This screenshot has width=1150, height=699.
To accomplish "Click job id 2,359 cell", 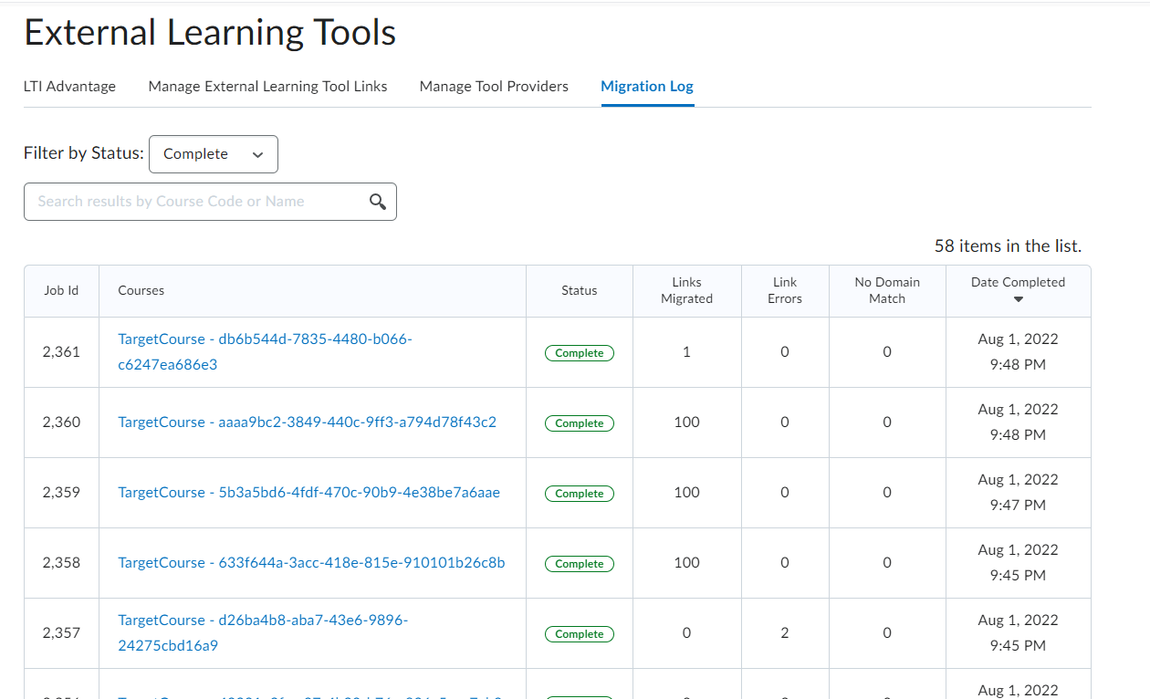I will (x=61, y=493).
